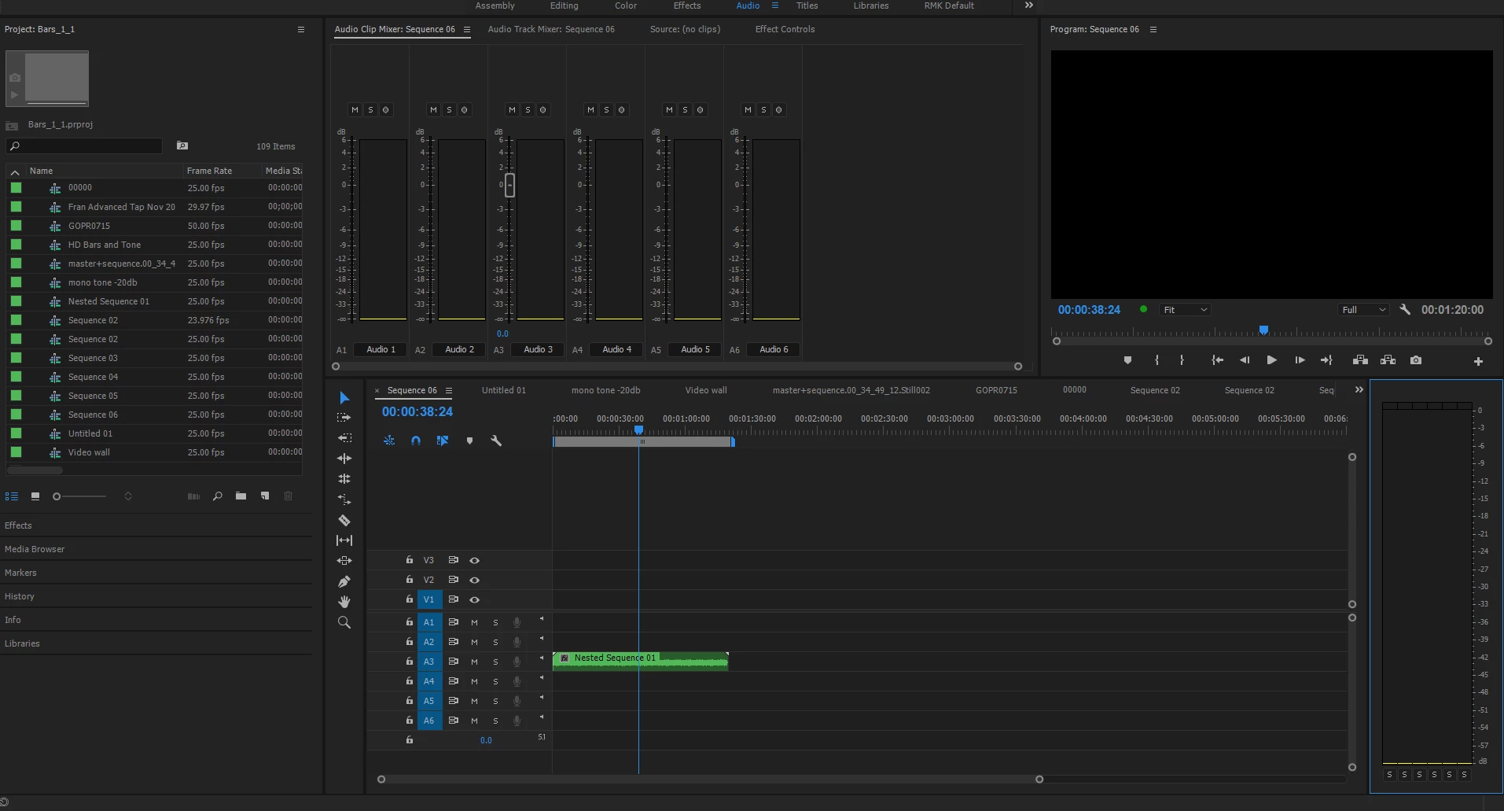Open Sequence 06 timeline panel menu

pyautogui.click(x=449, y=390)
